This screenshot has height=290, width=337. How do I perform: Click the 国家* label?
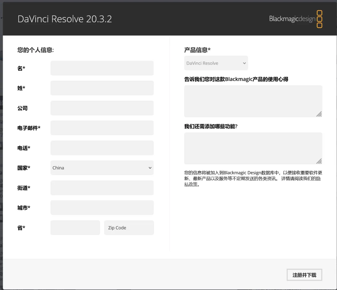pos(24,168)
